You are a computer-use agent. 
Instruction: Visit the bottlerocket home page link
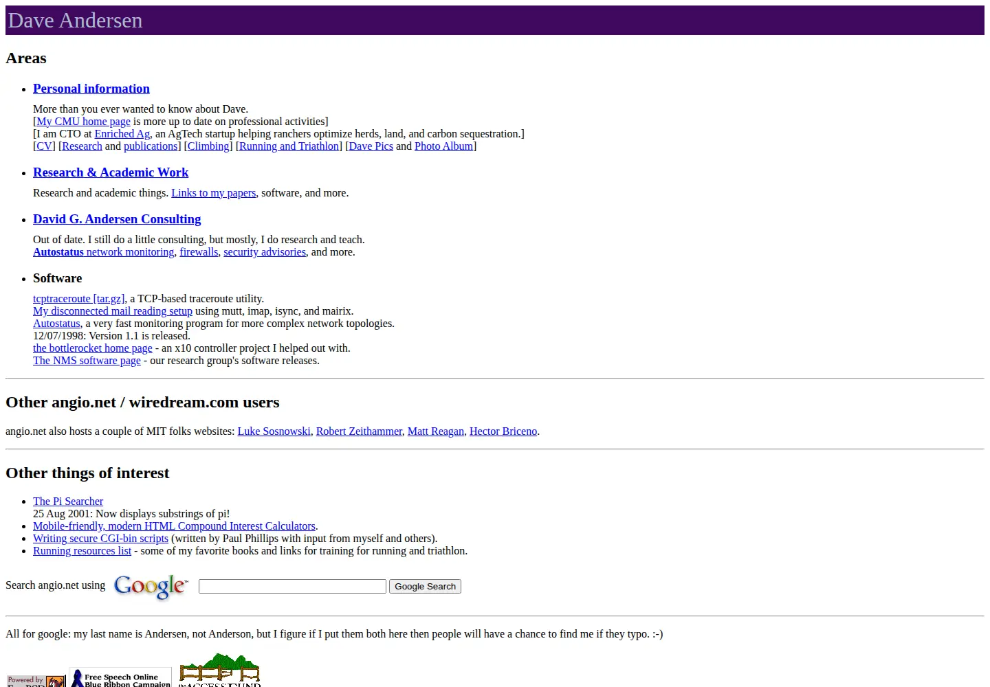tap(93, 348)
